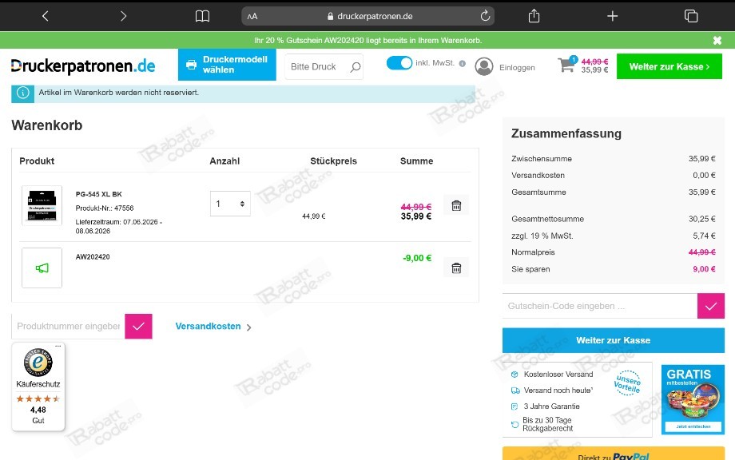
Task: Toggle the inkl. MwSt. switch
Action: click(399, 63)
